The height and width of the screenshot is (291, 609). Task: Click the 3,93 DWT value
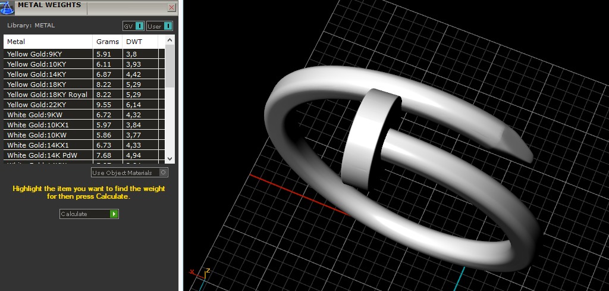(x=133, y=64)
